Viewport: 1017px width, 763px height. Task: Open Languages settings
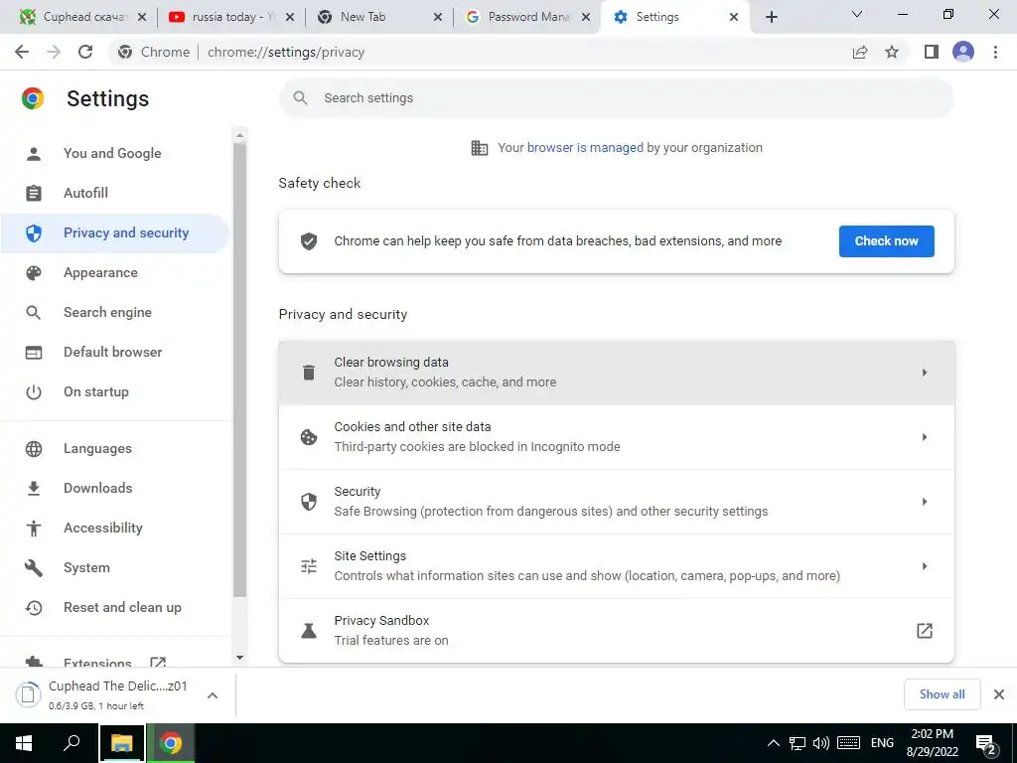tap(97, 449)
